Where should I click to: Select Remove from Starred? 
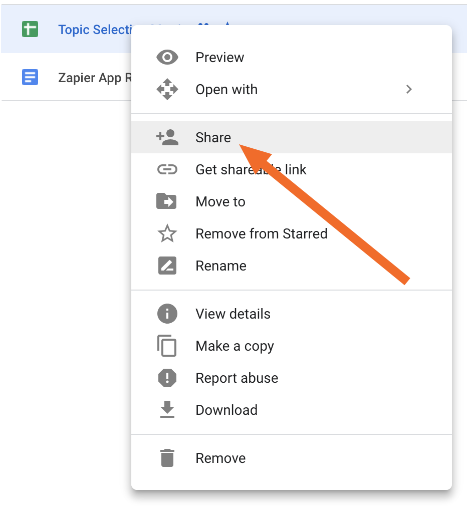tap(261, 234)
